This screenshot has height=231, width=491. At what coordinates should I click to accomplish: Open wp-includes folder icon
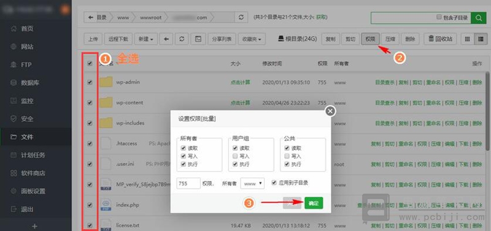106,123
